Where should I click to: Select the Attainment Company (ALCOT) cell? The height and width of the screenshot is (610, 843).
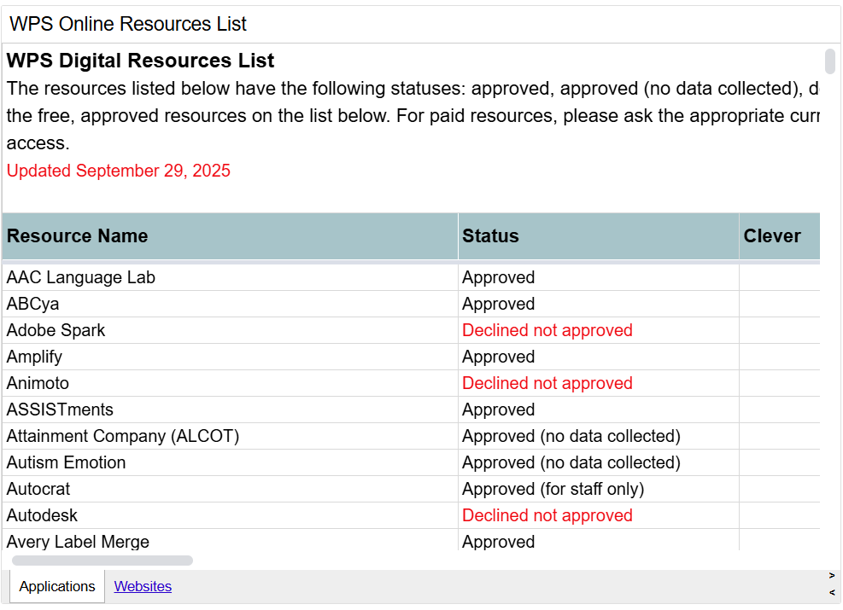click(230, 436)
